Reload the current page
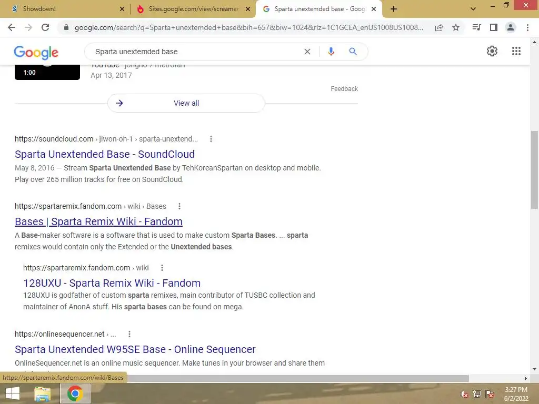Viewport: 539px width, 404px height. (x=45, y=27)
